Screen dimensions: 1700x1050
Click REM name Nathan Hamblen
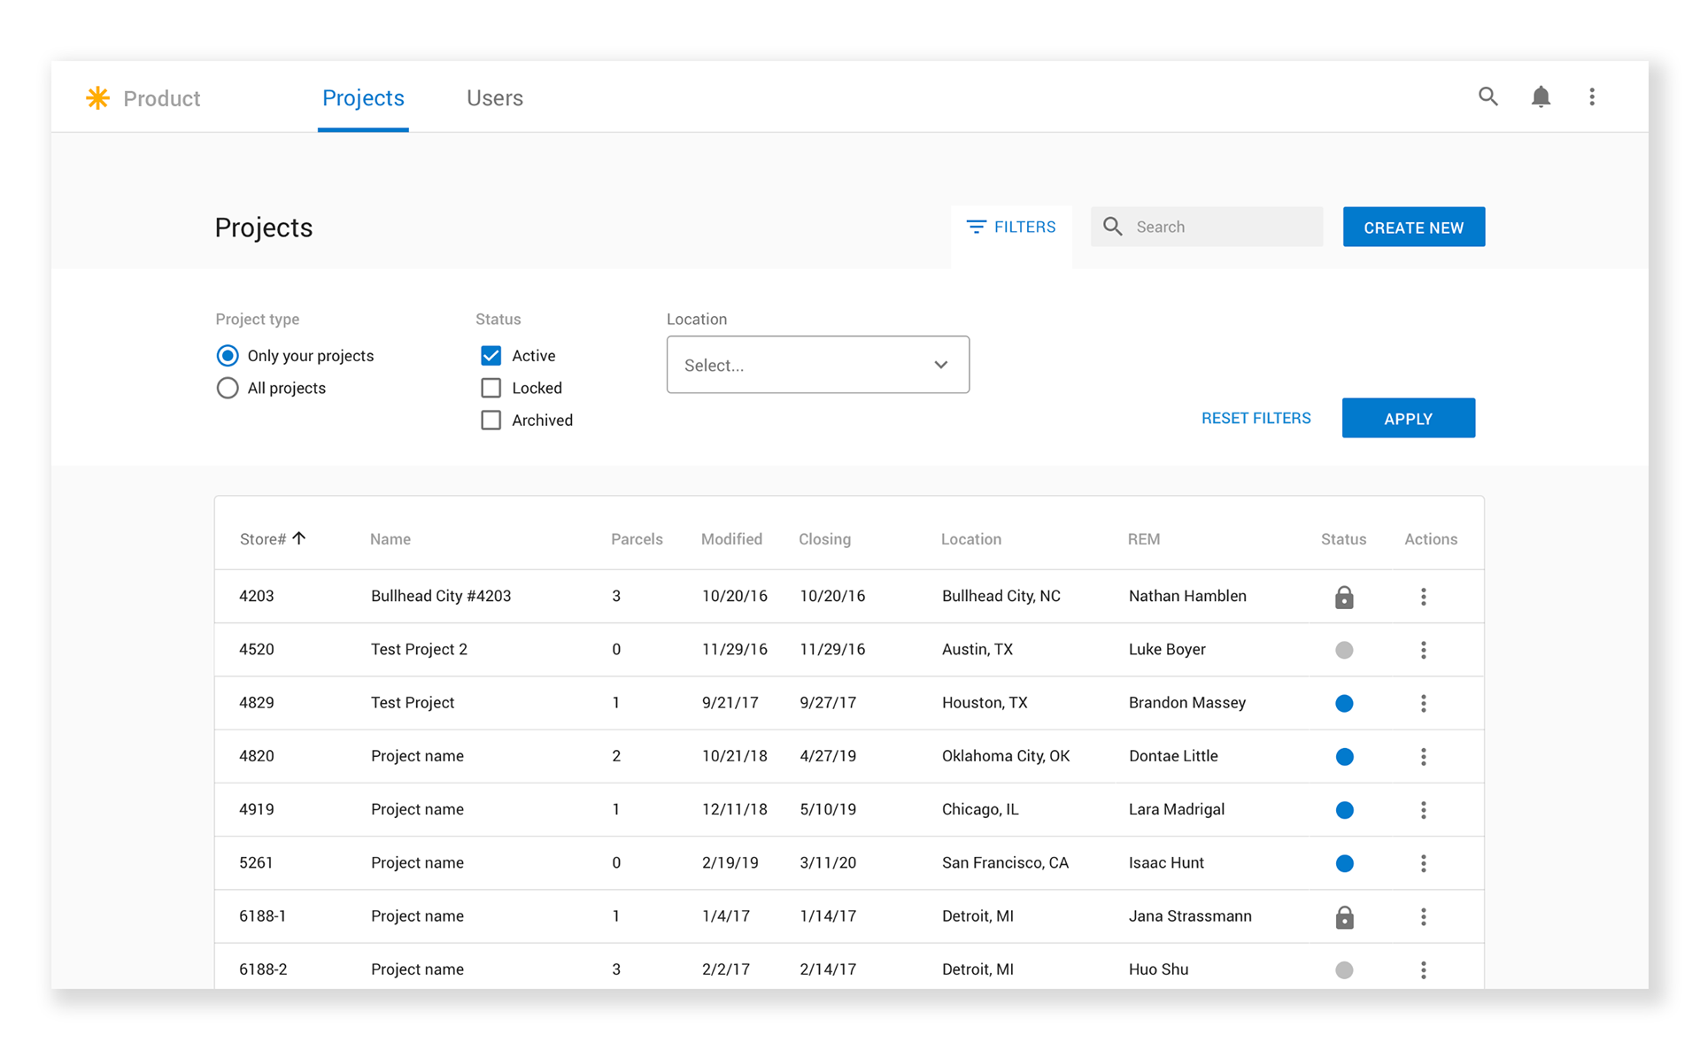[1187, 596]
